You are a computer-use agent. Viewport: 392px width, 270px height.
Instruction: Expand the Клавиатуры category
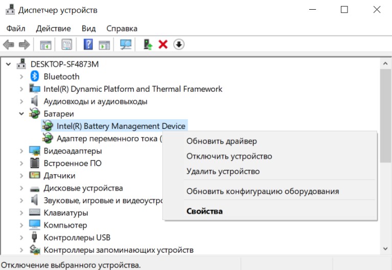point(21,212)
